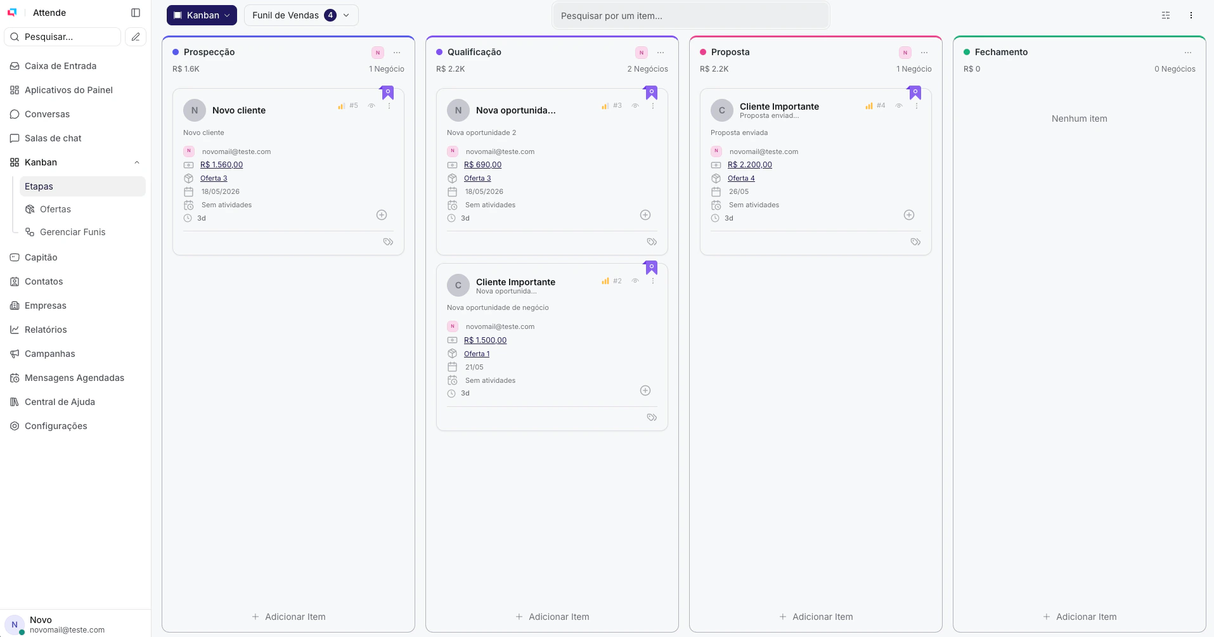Open the Funil de Vendas dropdown
This screenshot has width=1214, height=637.
301,15
